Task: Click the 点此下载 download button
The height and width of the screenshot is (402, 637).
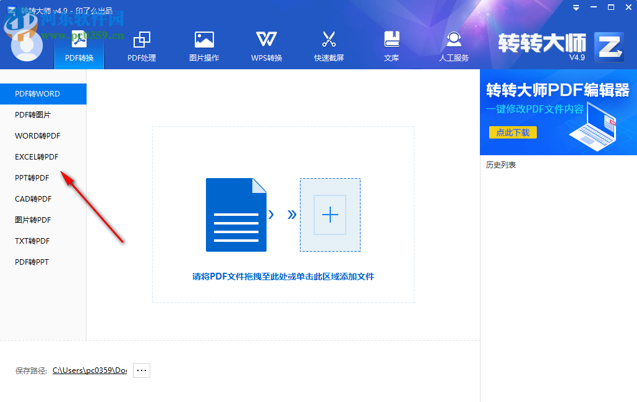Action: (513, 132)
